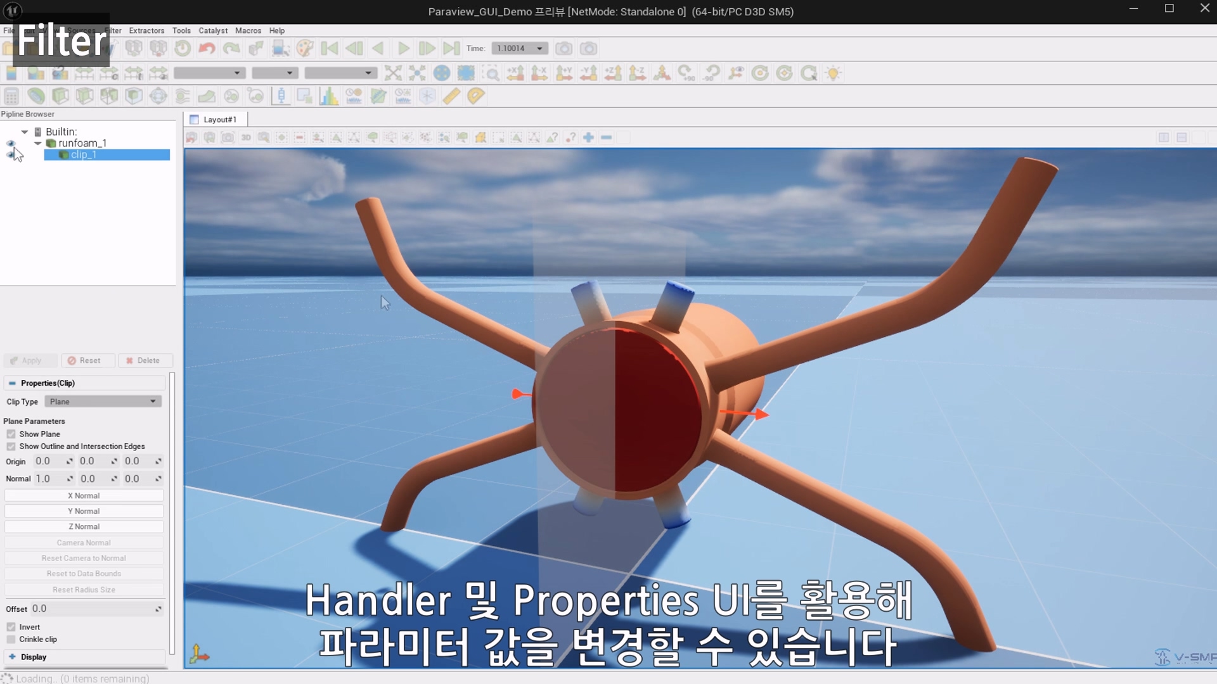Viewport: 1217px width, 684px height.
Task: Jump to first frame icon
Action: (330, 48)
